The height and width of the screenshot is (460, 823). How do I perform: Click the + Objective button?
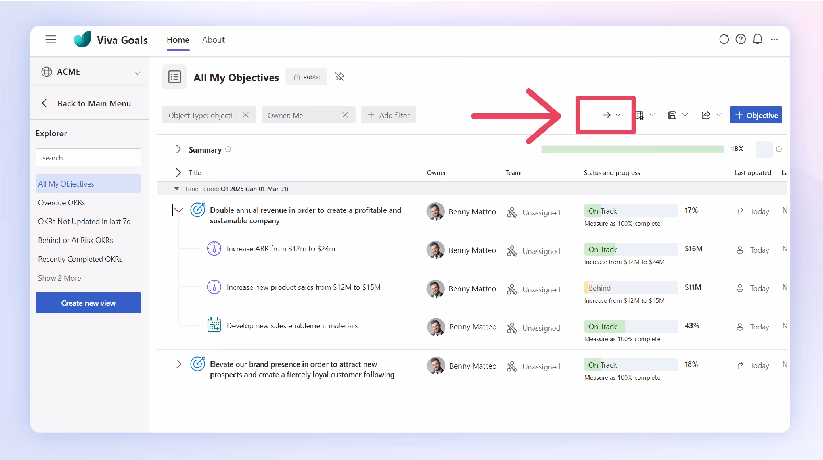[756, 115]
